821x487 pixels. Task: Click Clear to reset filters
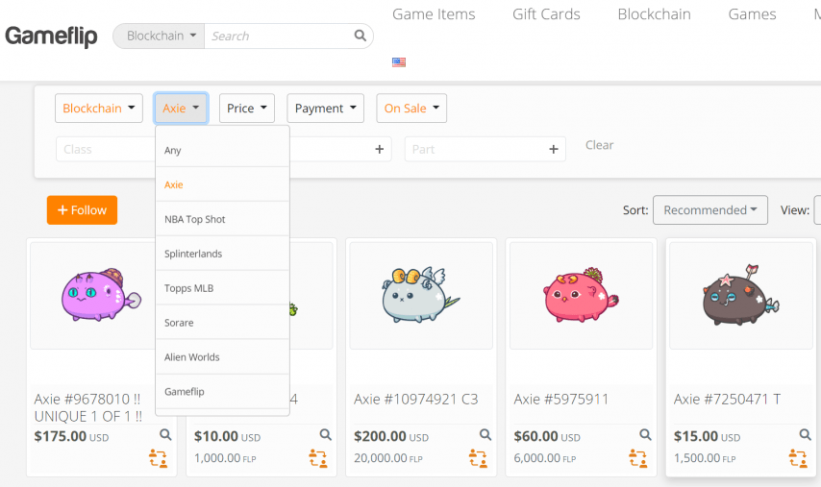(x=600, y=145)
